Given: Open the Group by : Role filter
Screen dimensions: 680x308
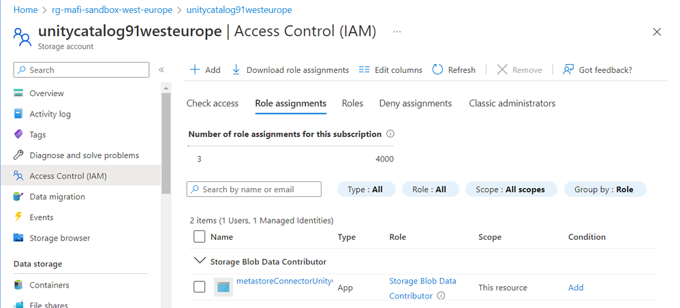Looking at the screenshot, I should (x=604, y=189).
